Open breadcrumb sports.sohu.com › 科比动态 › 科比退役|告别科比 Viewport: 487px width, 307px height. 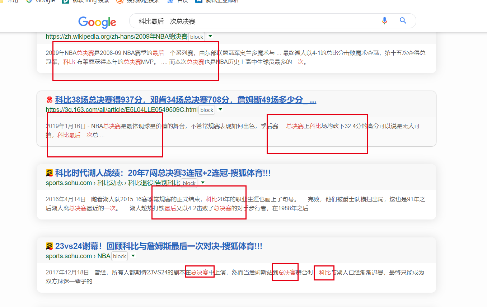113,183
